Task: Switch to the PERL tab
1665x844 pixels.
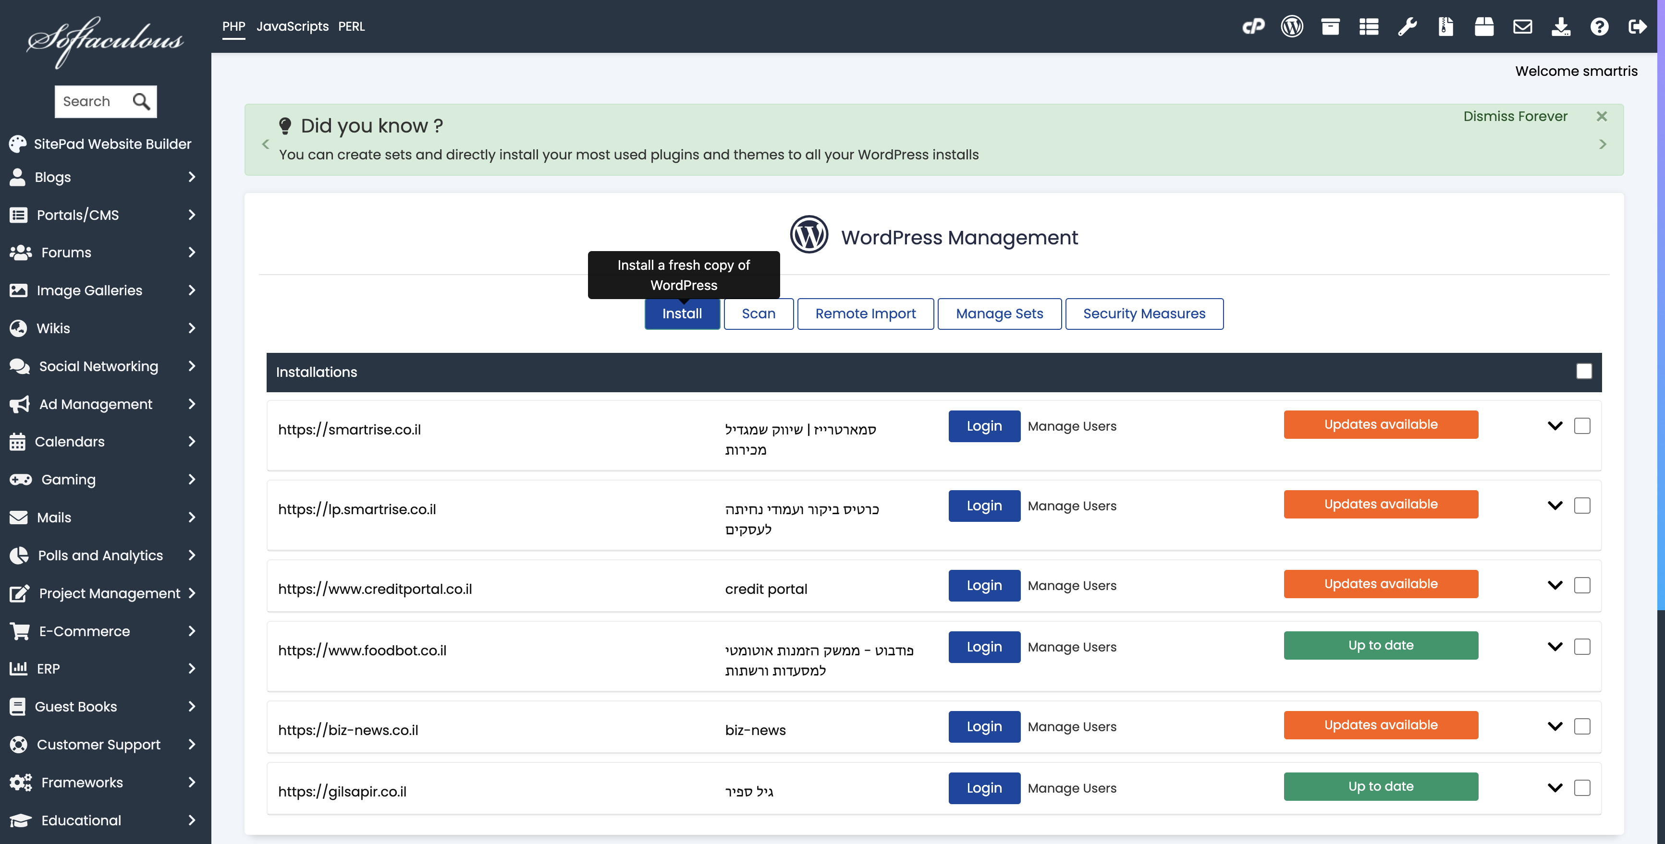Action: pyautogui.click(x=351, y=26)
